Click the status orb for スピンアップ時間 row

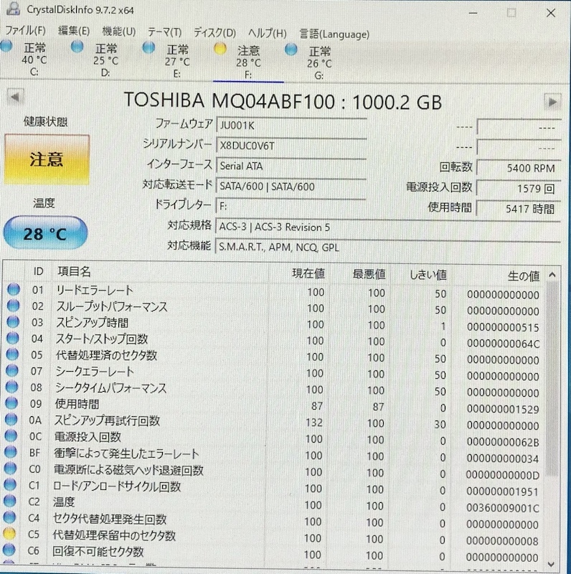coord(13,321)
